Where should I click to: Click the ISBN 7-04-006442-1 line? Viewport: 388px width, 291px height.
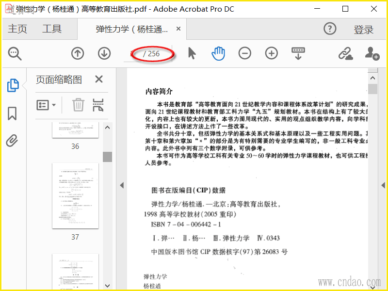click(186, 225)
